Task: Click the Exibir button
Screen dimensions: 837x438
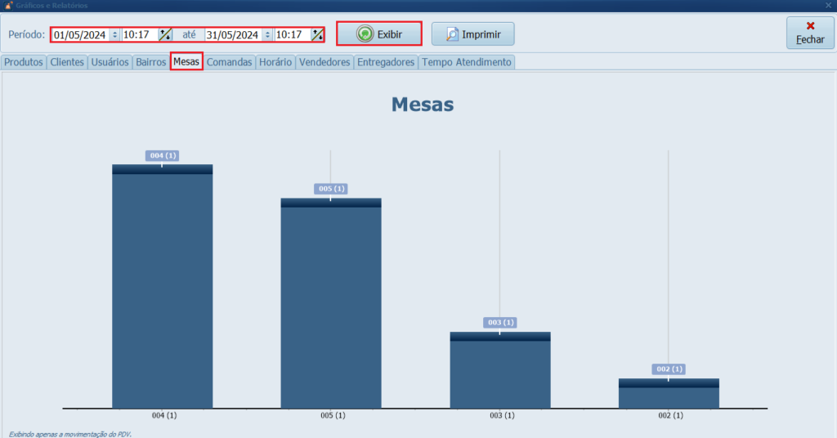Action: (379, 34)
